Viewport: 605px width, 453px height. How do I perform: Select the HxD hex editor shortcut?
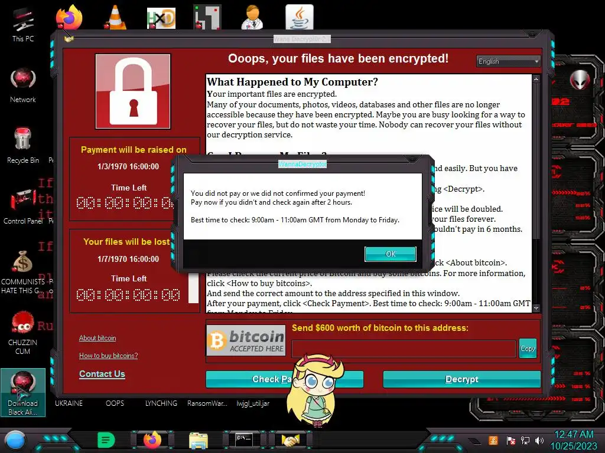pos(161,18)
